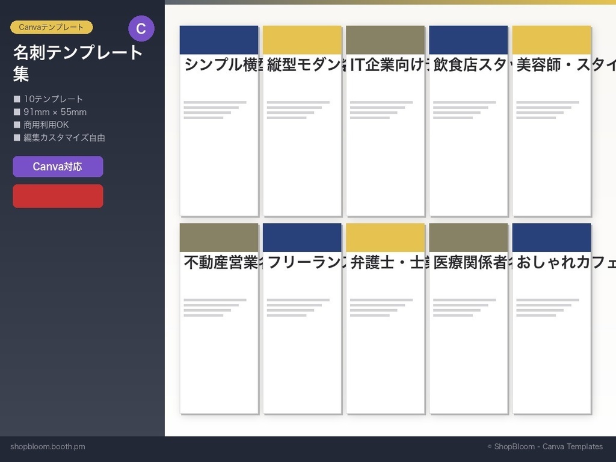Click the Canvaテンプレート yellow badge

[51, 27]
